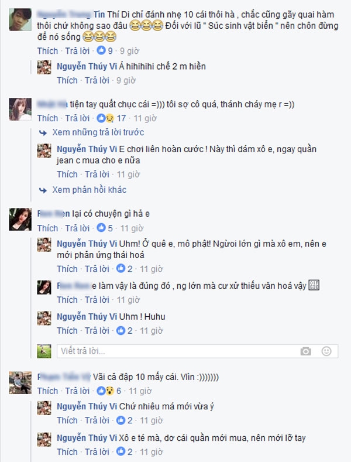Click the like icon showing 5 reactions
The image size is (351, 462).
pyautogui.click(x=101, y=228)
